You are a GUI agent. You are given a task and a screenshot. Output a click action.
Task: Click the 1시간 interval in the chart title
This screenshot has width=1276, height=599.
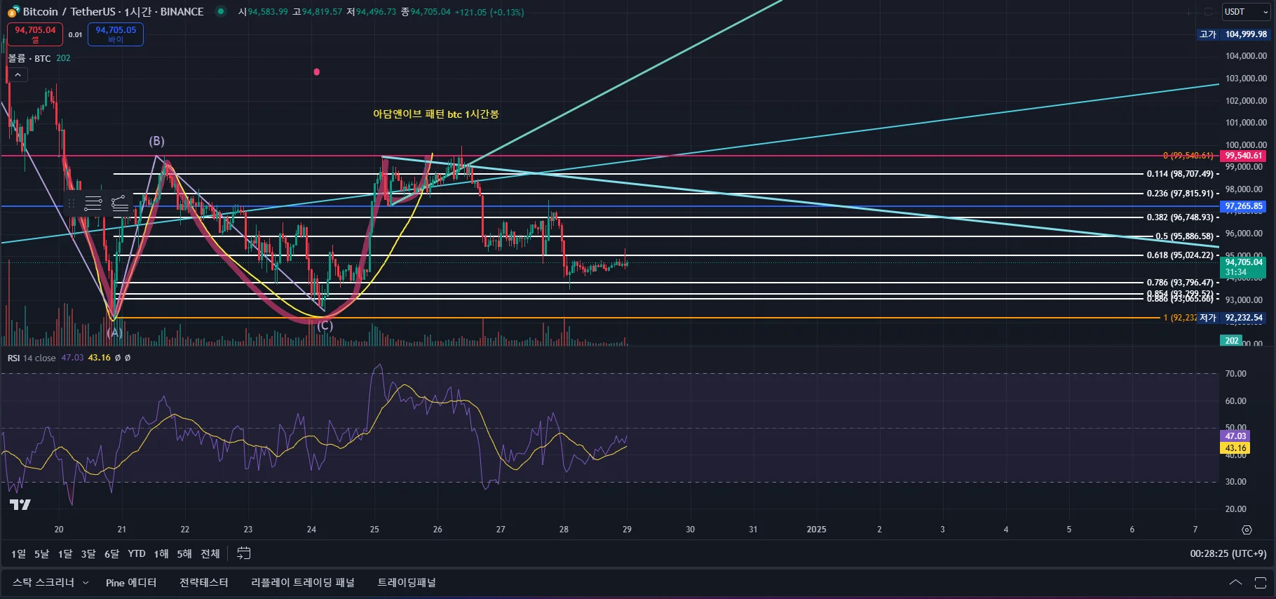tap(139, 12)
